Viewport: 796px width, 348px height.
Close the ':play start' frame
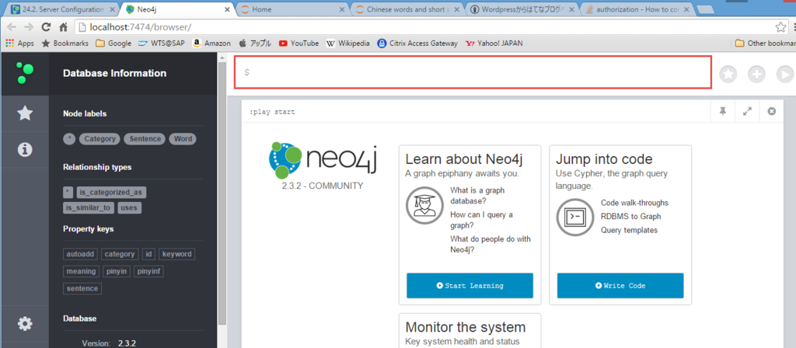point(772,112)
